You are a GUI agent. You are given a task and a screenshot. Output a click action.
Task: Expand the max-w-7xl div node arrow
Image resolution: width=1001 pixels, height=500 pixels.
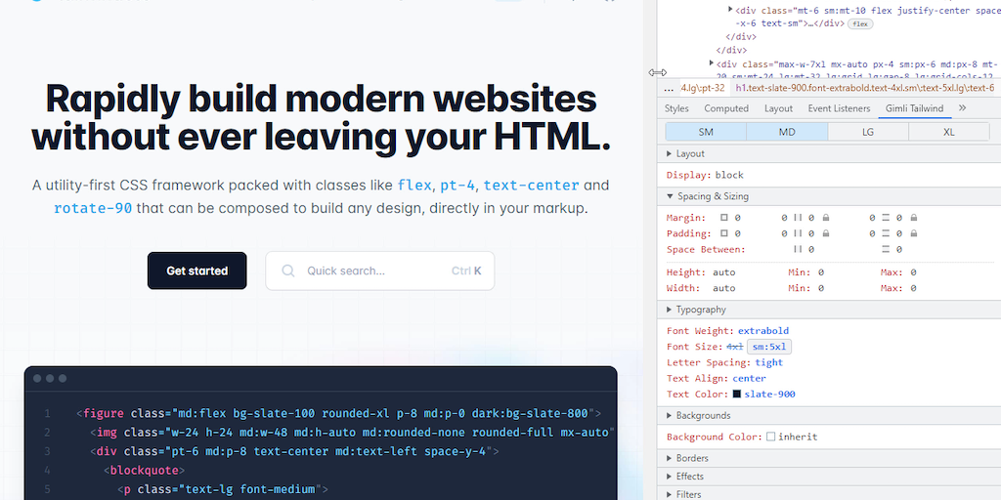point(712,63)
